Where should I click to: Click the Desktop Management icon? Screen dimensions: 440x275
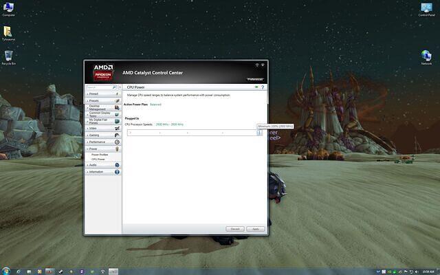117,107
